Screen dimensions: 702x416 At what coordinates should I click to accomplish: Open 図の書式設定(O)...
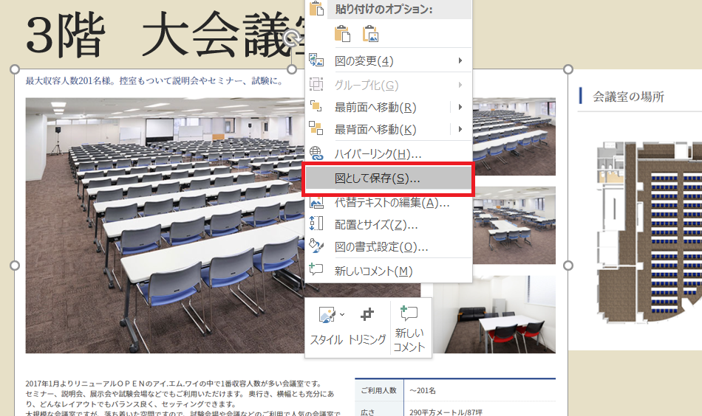click(x=388, y=246)
